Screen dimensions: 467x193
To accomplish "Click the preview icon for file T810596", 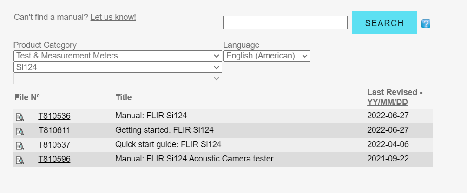I will (20, 160).
